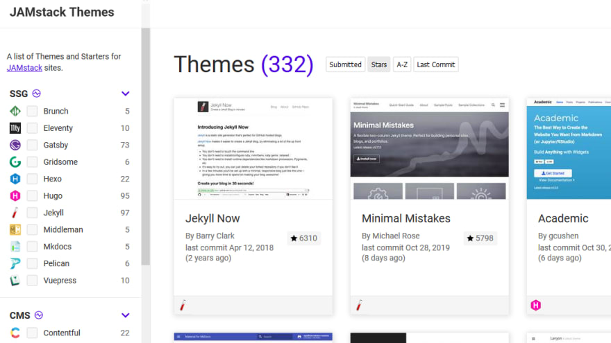Click the Hugo filter label

point(53,195)
